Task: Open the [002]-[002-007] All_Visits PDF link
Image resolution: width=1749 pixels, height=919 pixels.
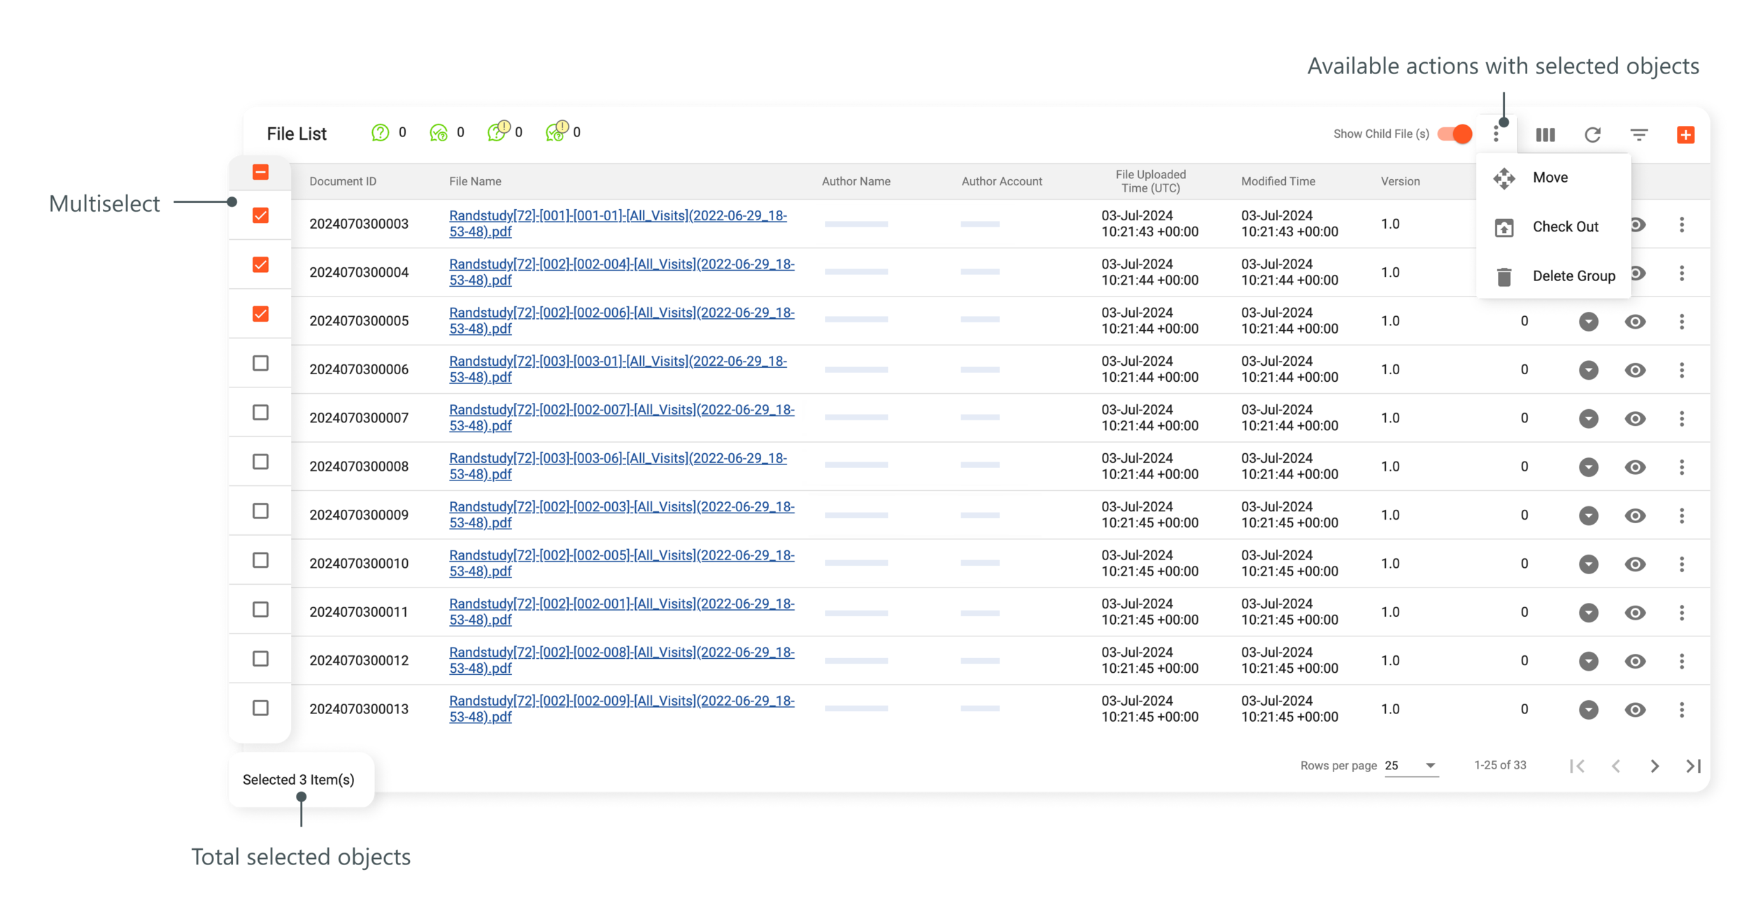Action: point(621,418)
